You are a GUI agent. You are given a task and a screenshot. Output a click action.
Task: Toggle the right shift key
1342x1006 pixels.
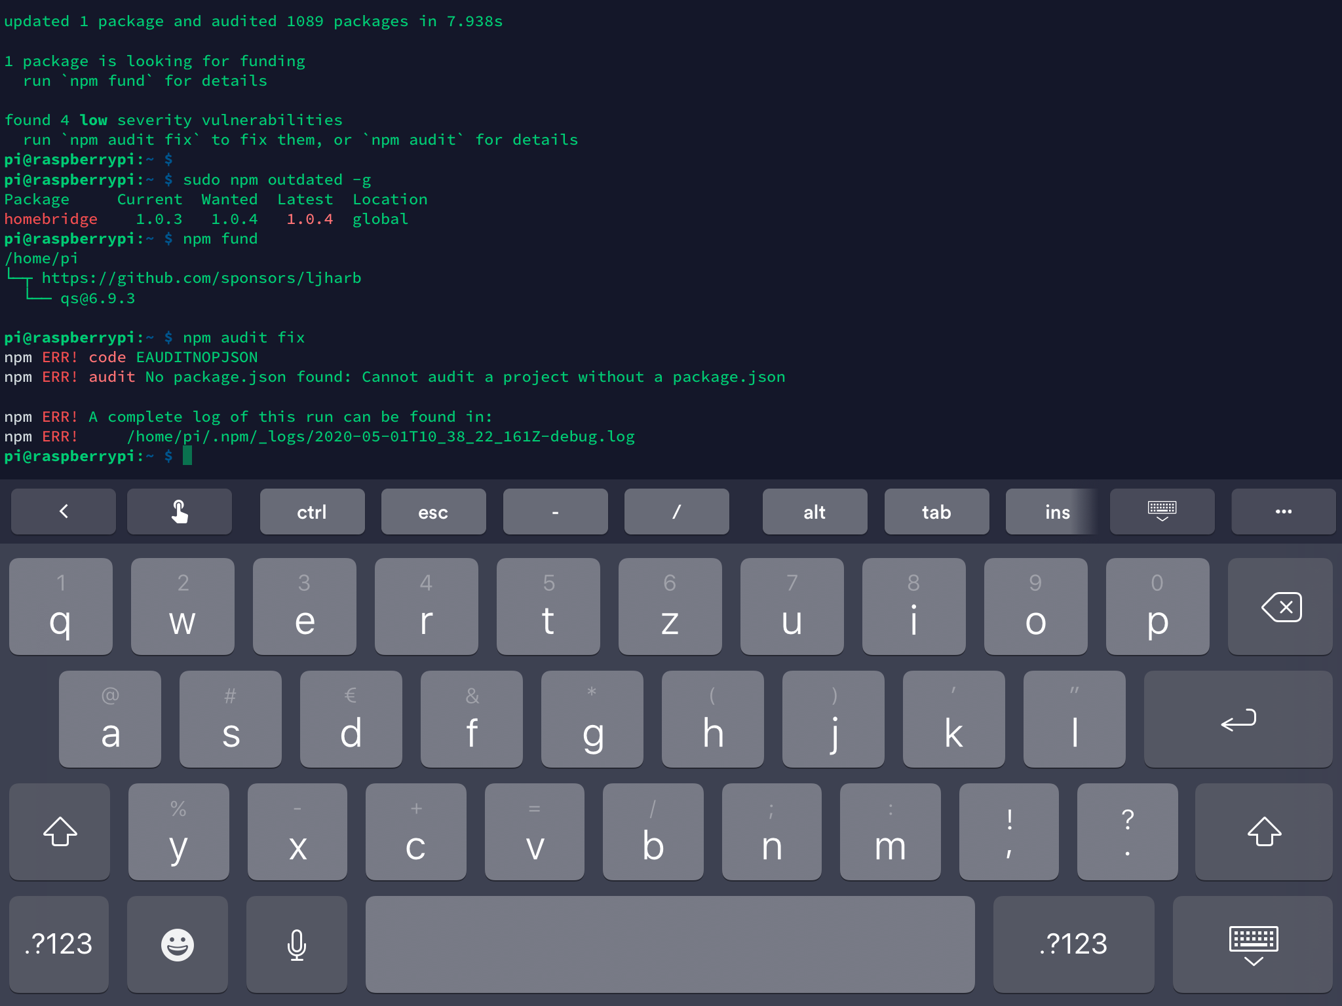[1263, 831]
